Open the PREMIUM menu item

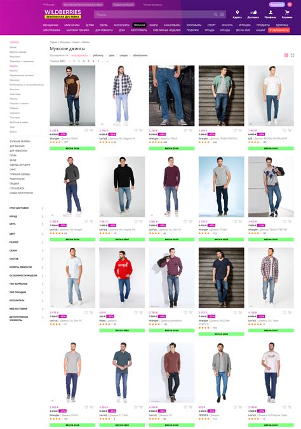coord(140,25)
